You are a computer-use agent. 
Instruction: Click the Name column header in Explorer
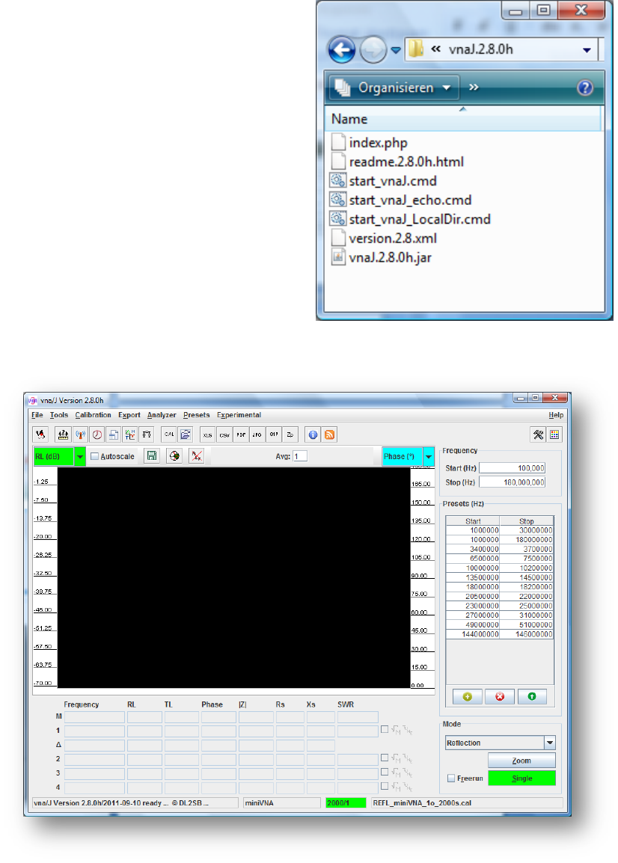click(x=462, y=119)
